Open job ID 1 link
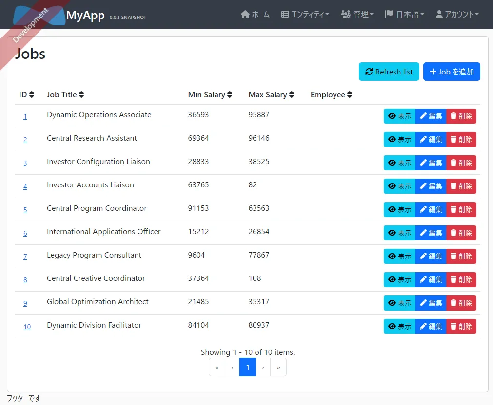This screenshot has height=405, width=493. click(x=25, y=116)
